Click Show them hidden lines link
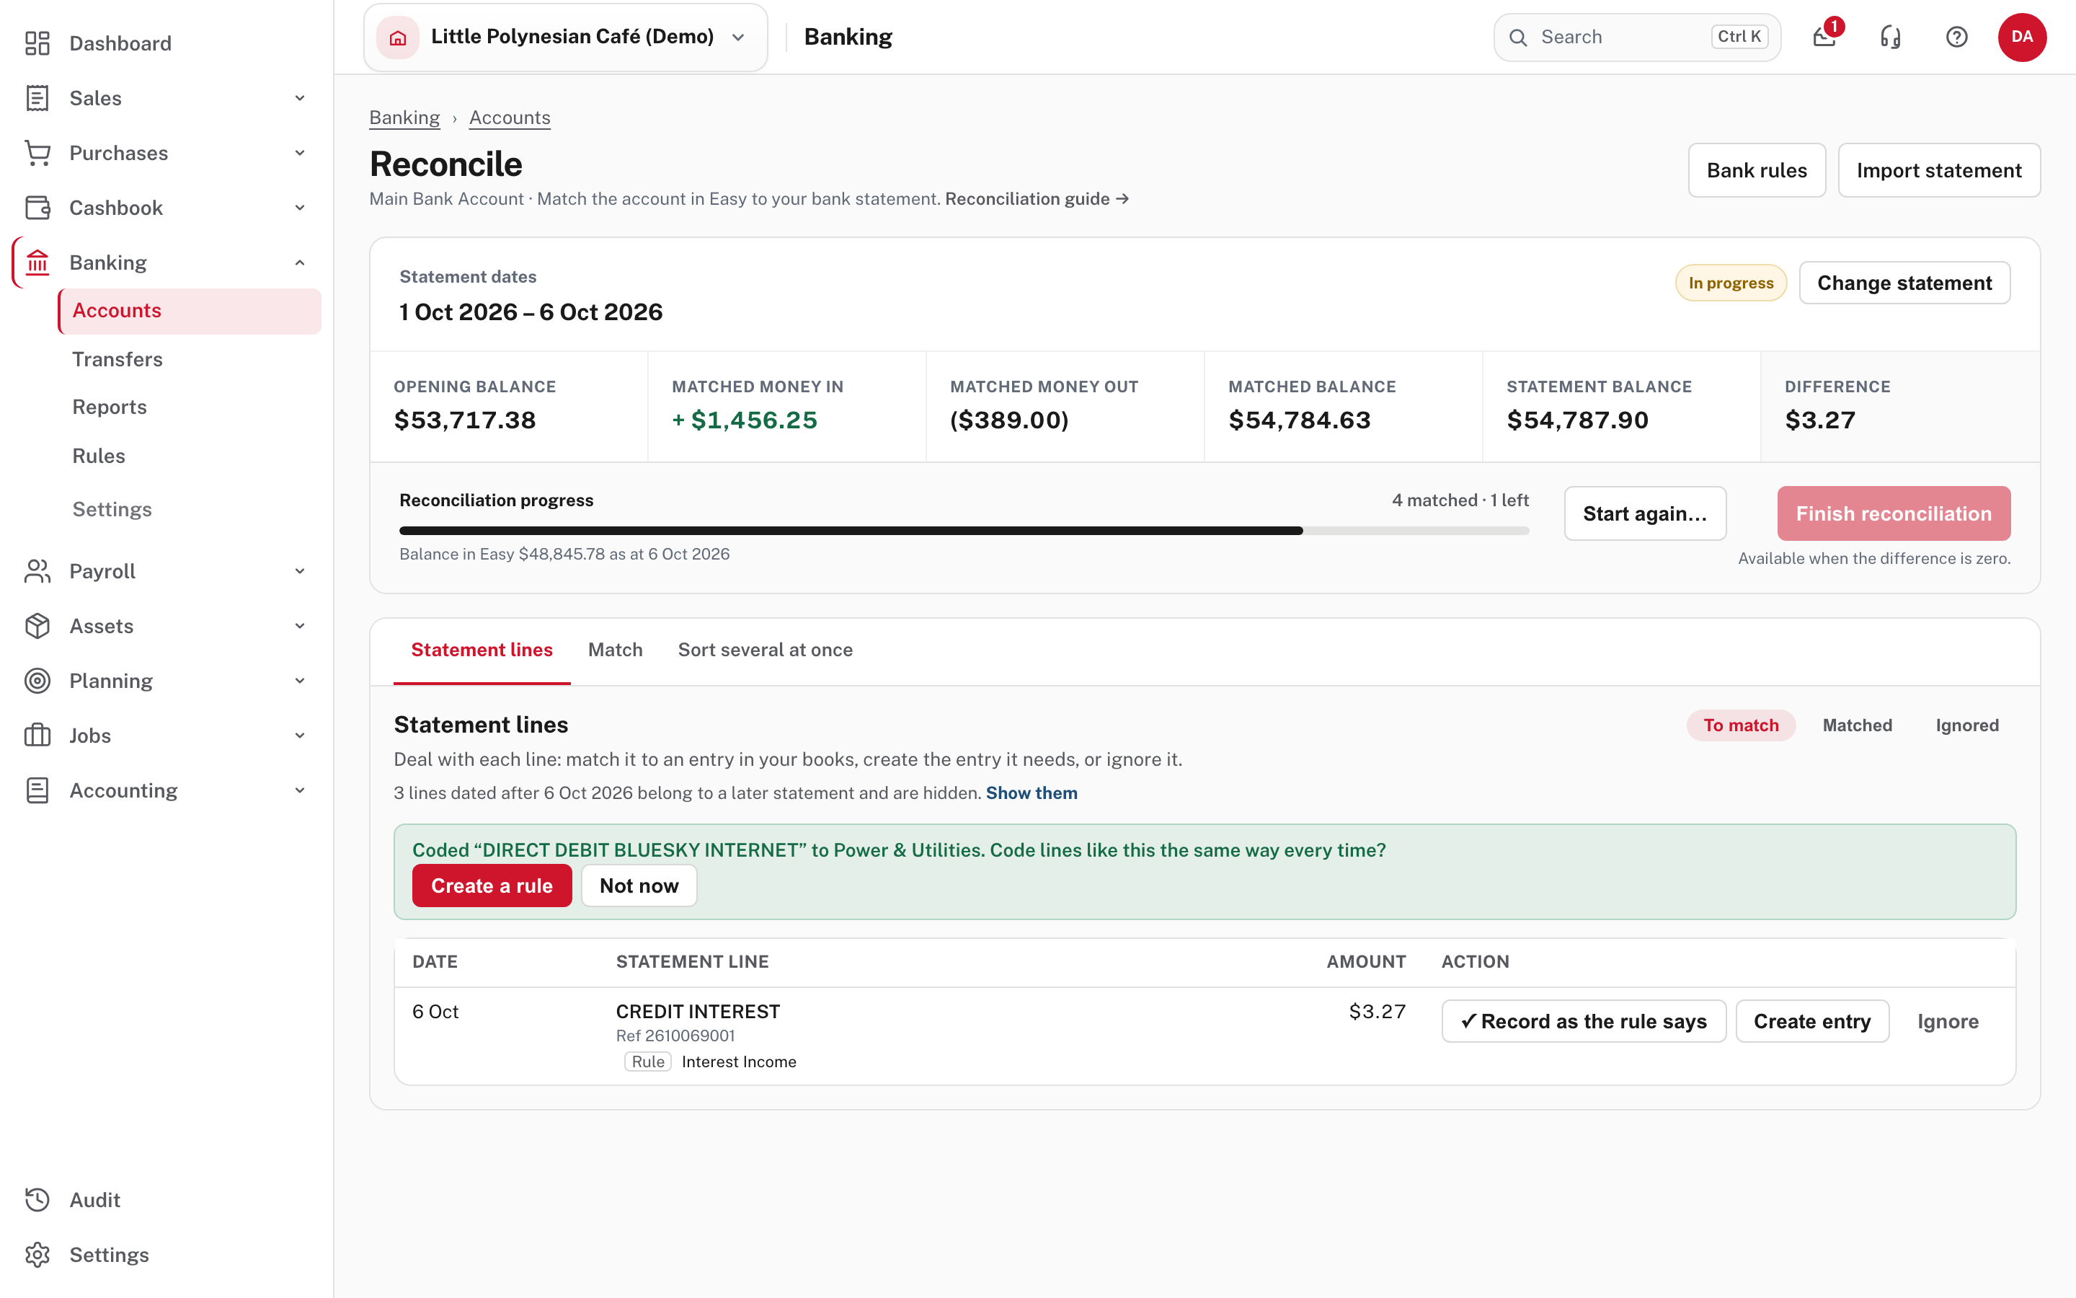The height and width of the screenshot is (1298, 2076). [x=1031, y=793]
